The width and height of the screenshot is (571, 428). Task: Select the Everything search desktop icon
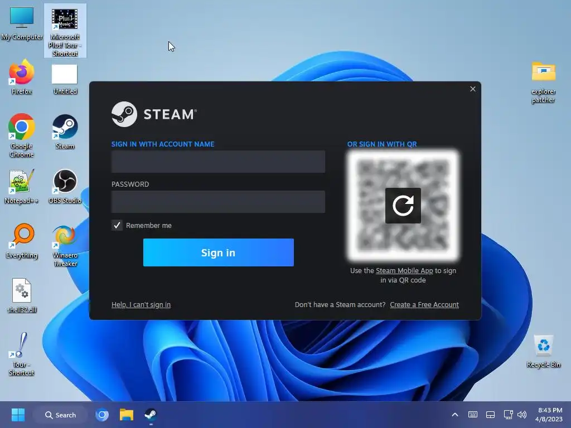(x=22, y=241)
